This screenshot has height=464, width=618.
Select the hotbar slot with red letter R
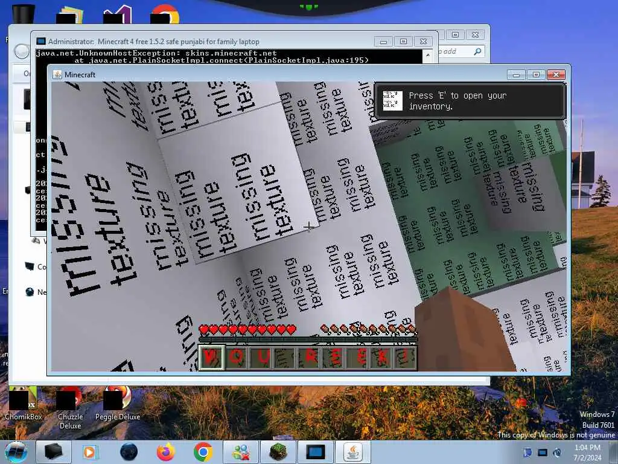tap(310, 358)
